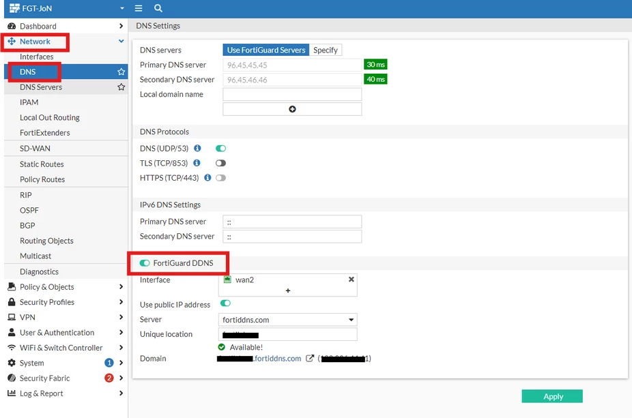Expand the Security Fabric menu chevron
The height and width of the screenshot is (418, 632).
point(121,378)
